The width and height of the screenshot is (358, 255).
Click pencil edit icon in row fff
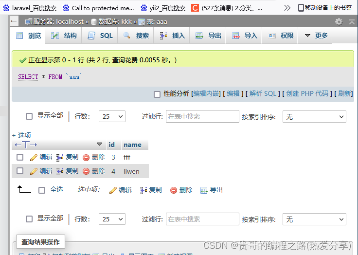point(34,158)
